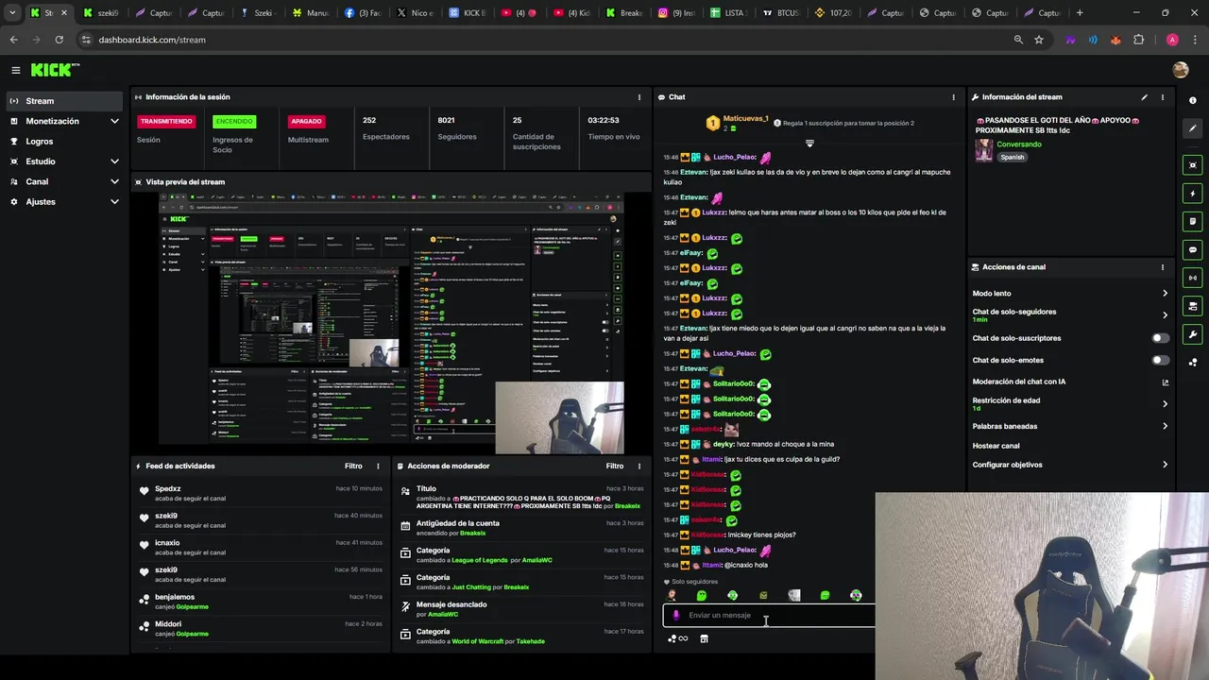Switch to the Breake browser tab

point(625,13)
